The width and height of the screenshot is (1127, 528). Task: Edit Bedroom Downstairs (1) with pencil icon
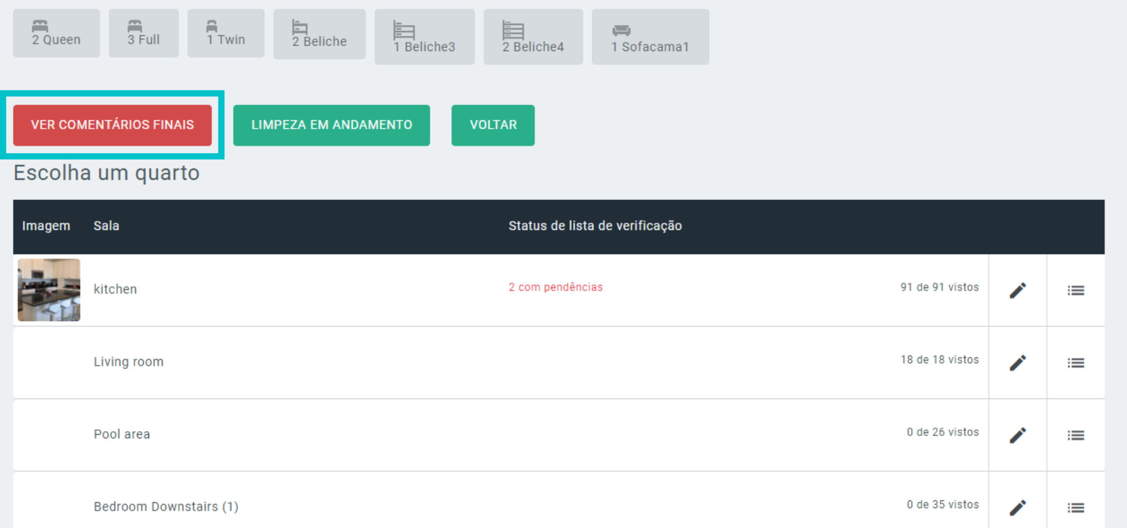[1017, 507]
